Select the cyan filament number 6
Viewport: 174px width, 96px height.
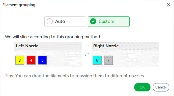[97, 60]
